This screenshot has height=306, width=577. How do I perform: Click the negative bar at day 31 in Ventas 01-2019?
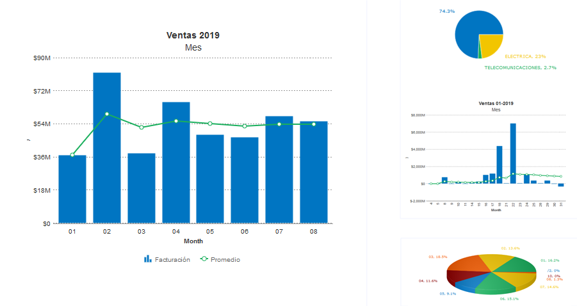[561, 185]
